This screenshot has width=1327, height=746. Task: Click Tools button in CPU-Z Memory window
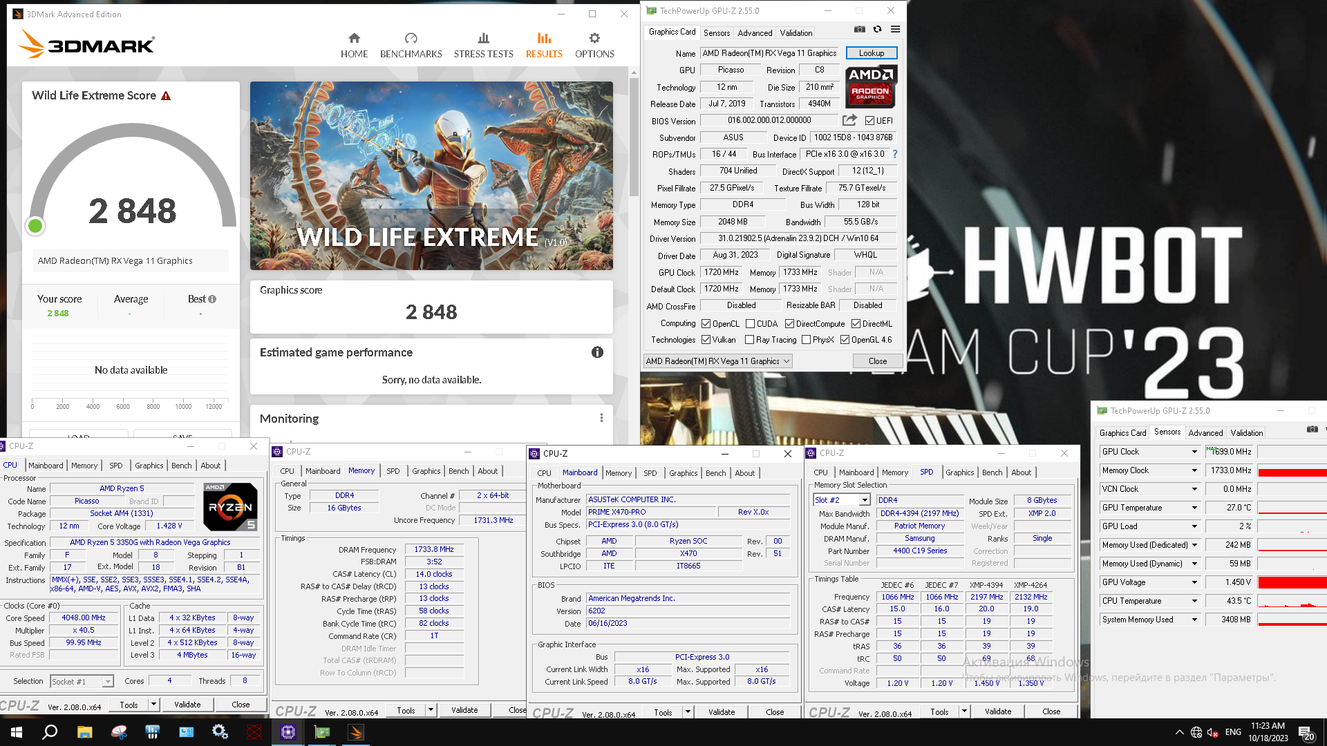pyautogui.click(x=406, y=710)
